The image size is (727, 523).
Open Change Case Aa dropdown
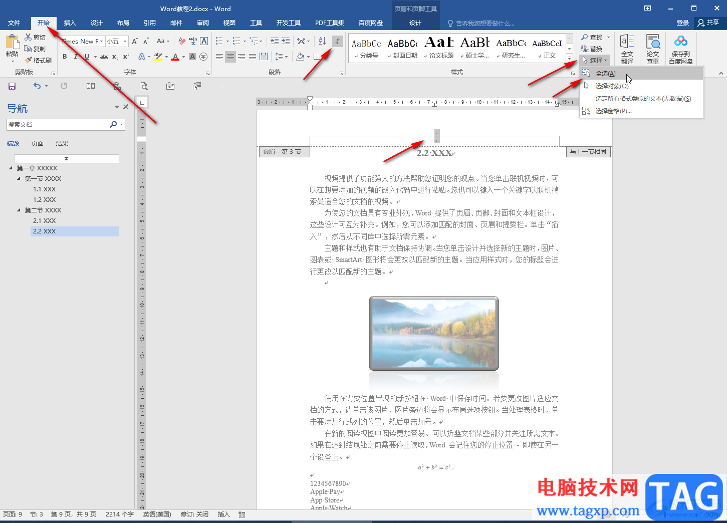(163, 41)
